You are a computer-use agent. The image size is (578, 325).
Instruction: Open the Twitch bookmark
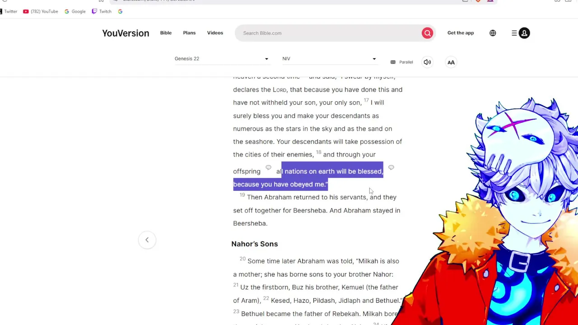102,11
